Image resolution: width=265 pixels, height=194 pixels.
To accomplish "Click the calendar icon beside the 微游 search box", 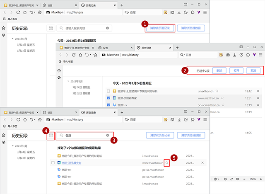I will [x=51, y=135].
